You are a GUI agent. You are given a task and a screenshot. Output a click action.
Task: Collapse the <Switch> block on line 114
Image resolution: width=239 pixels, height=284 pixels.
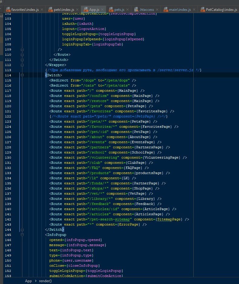(x=22, y=75)
